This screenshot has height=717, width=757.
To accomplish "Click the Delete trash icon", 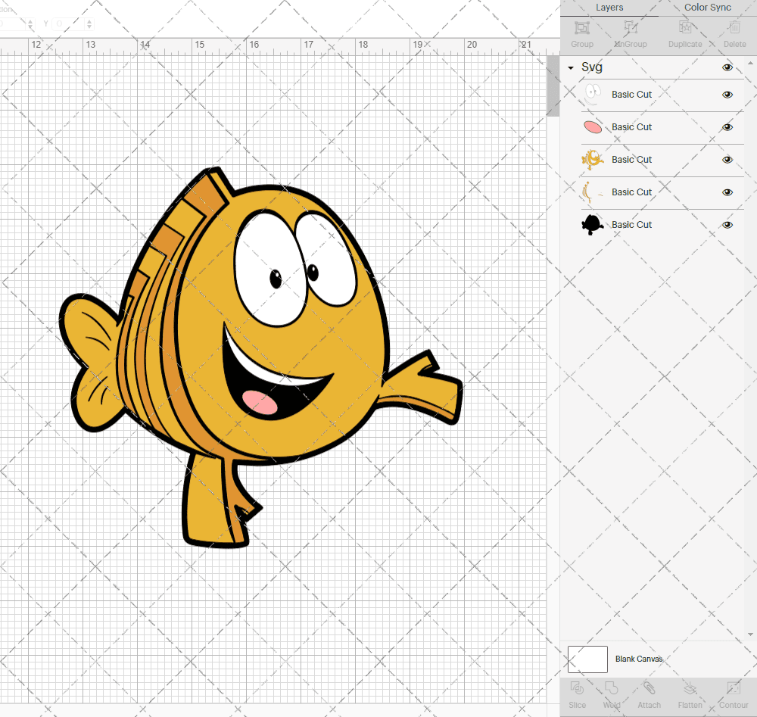I will [734, 27].
